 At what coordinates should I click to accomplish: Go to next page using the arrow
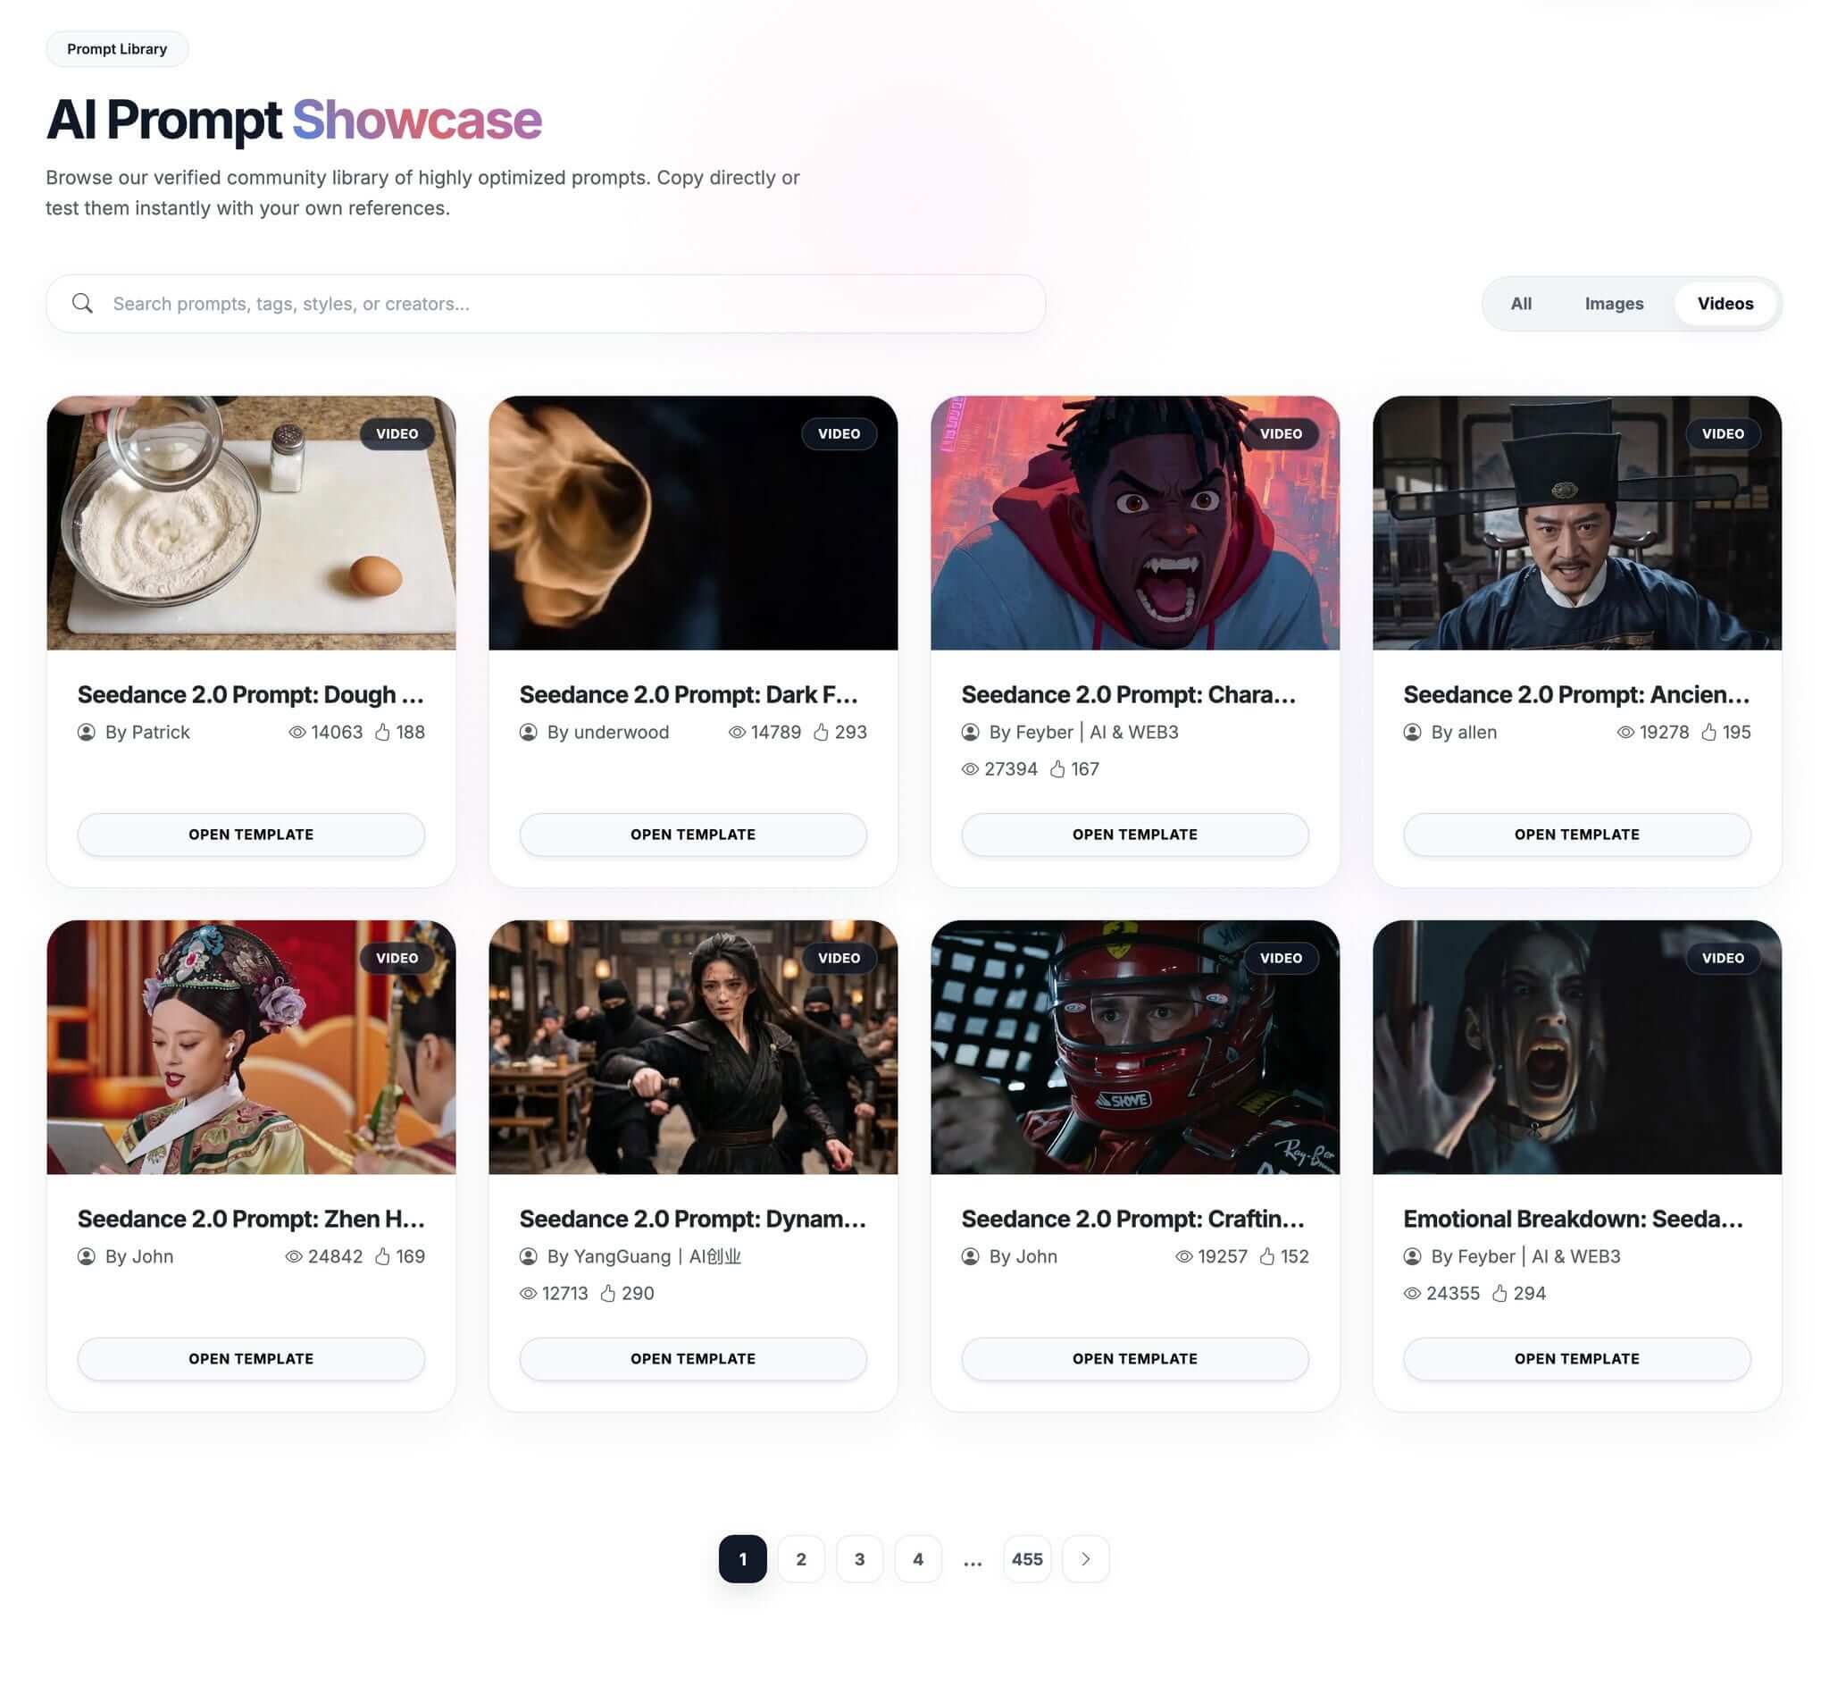[x=1085, y=1559]
